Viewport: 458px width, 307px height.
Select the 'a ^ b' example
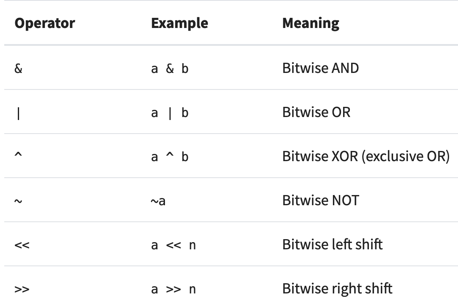tap(170, 157)
